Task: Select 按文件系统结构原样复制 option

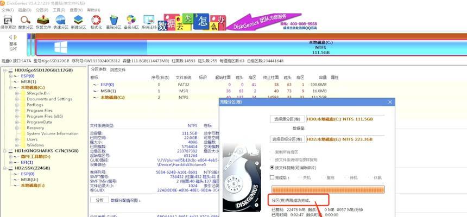Action: pos(294,160)
